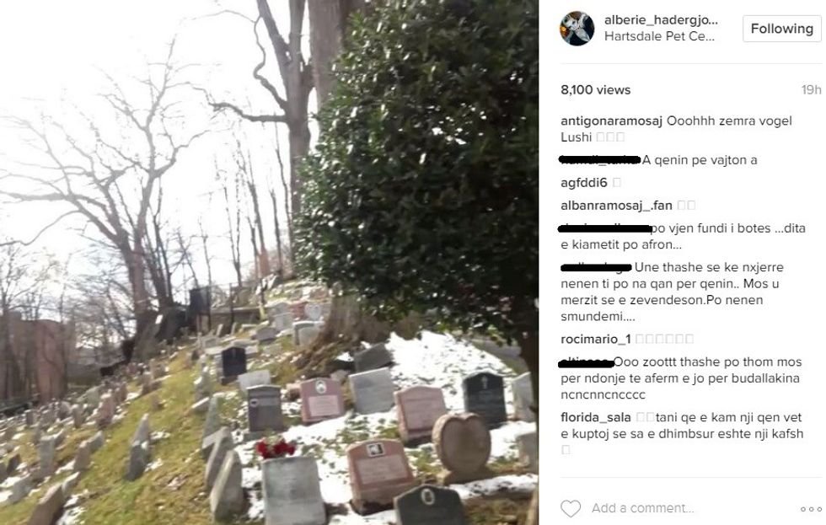The width and height of the screenshot is (826, 525).
Task: Like the post with heart icon
Action: [570, 508]
